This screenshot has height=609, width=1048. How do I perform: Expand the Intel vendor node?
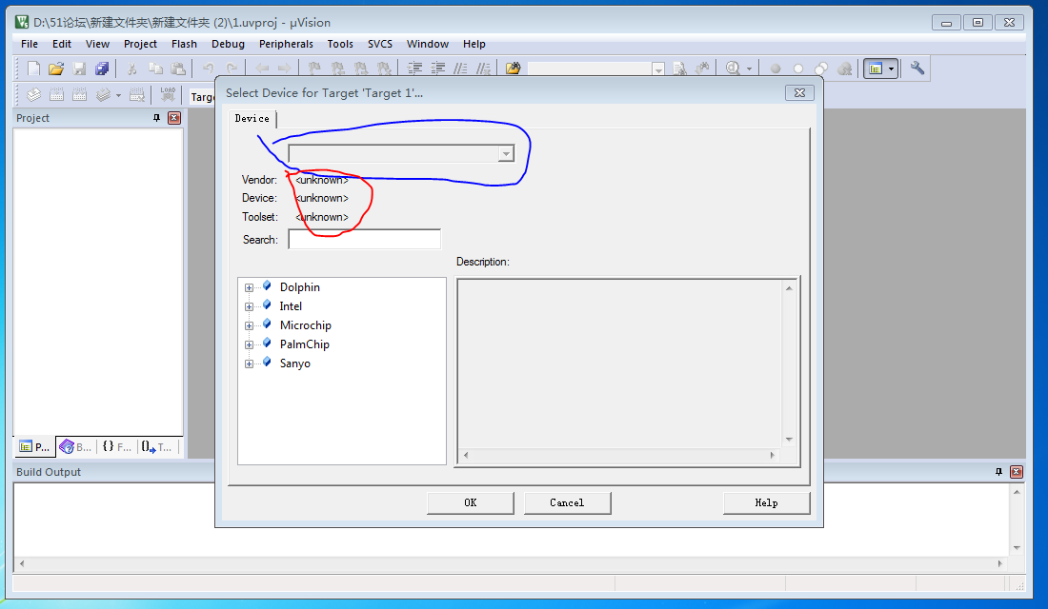(249, 306)
